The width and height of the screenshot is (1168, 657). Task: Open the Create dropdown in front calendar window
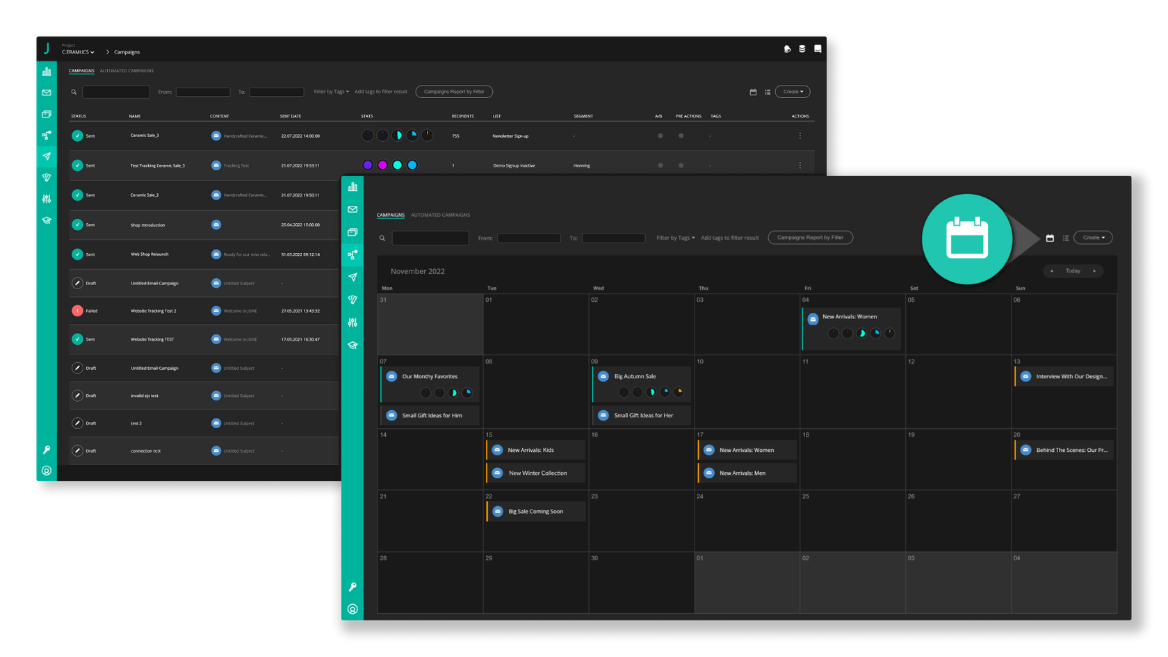[1094, 238]
